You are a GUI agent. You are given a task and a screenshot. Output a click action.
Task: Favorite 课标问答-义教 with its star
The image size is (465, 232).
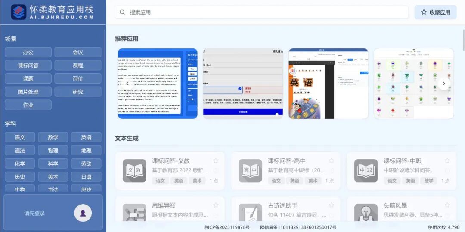point(216,161)
